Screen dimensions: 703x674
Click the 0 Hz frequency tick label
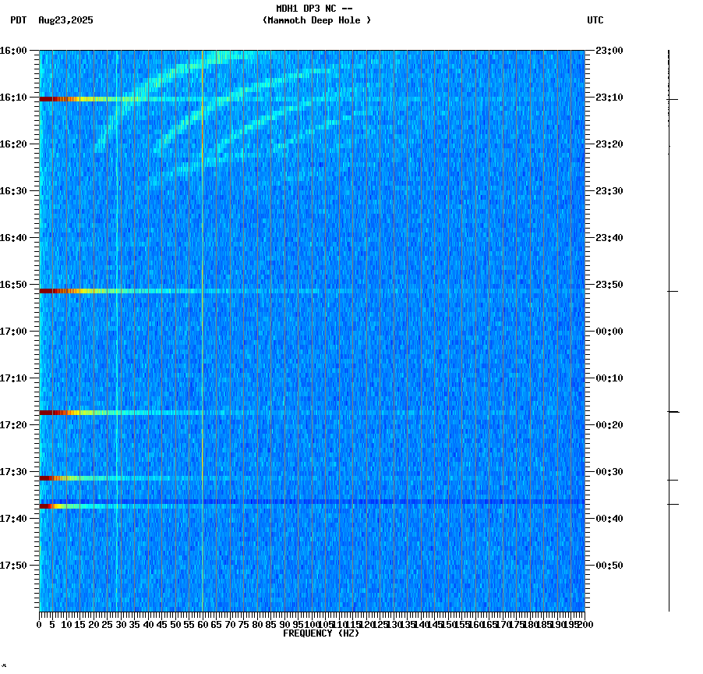point(37,623)
